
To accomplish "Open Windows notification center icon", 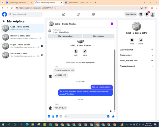I will tap(155, 124).
